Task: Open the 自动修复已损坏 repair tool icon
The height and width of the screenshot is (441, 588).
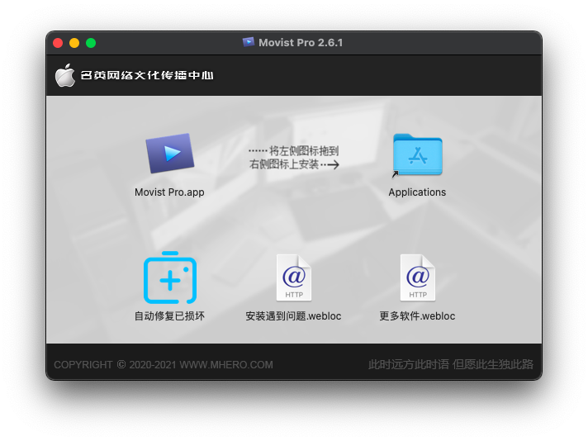Action: [170, 277]
